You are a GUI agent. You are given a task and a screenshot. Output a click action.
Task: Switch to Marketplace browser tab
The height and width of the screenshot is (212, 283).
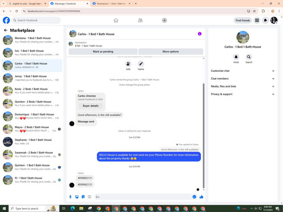(112, 3)
